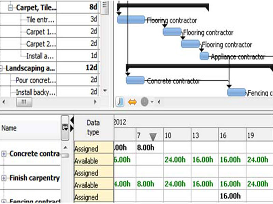Viewport: 273px width, 204px height.
Task: Click the task table vertical scroll thumb
Action: [105, 7]
